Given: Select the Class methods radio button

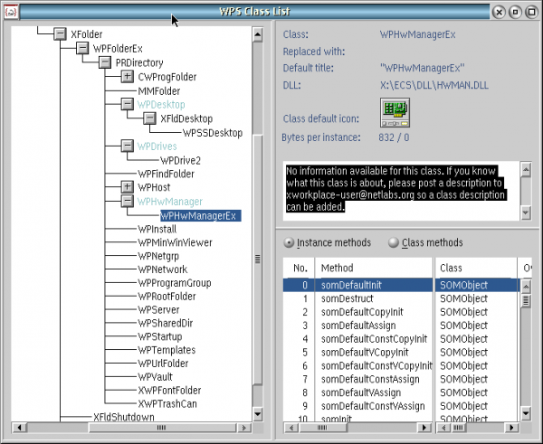Looking at the screenshot, I should (x=393, y=242).
